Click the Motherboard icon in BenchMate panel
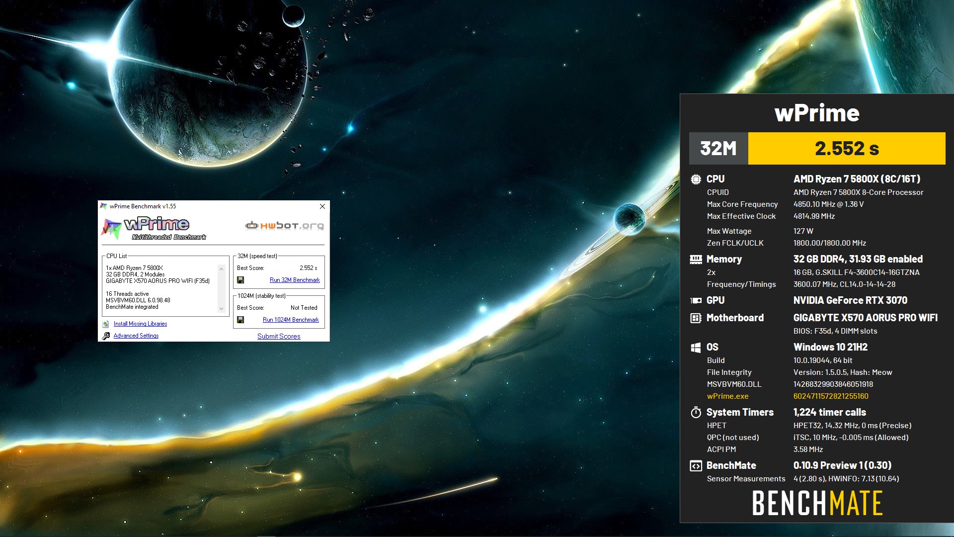Image resolution: width=954 pixels, height=537 pixels. pyautogui.click(x=696, y=318)
